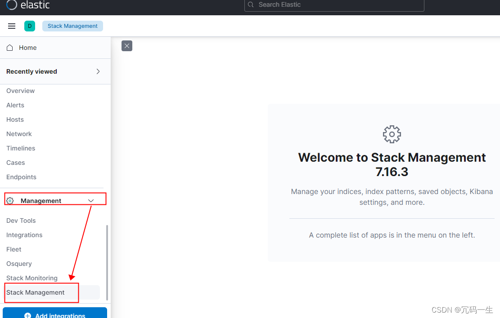Image resolution: width=500 pixels, height=318 pixels.
Task: Click the Elastic logo icon
Action: 12,5
